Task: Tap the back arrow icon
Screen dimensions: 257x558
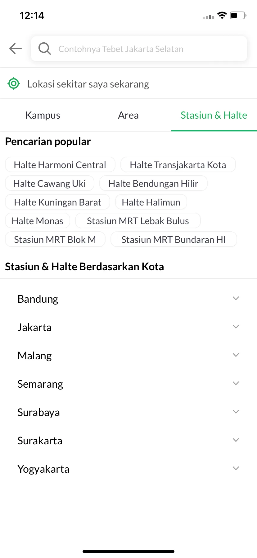Action: click(16, 49)
